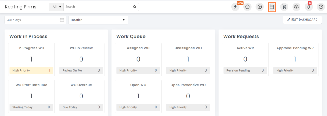Click the Review On Me row
The height and width of the screenshot is (116, 327).
81,70
